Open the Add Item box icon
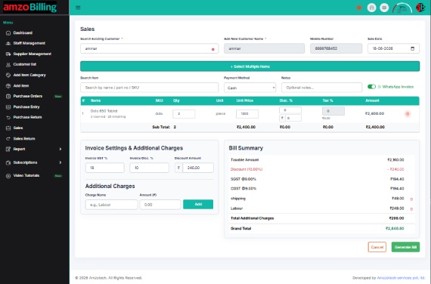 (x=8, y=86)
